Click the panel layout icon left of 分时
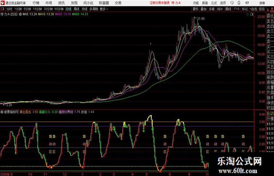This screenshot has width=274, height=176. coord(3,9)
